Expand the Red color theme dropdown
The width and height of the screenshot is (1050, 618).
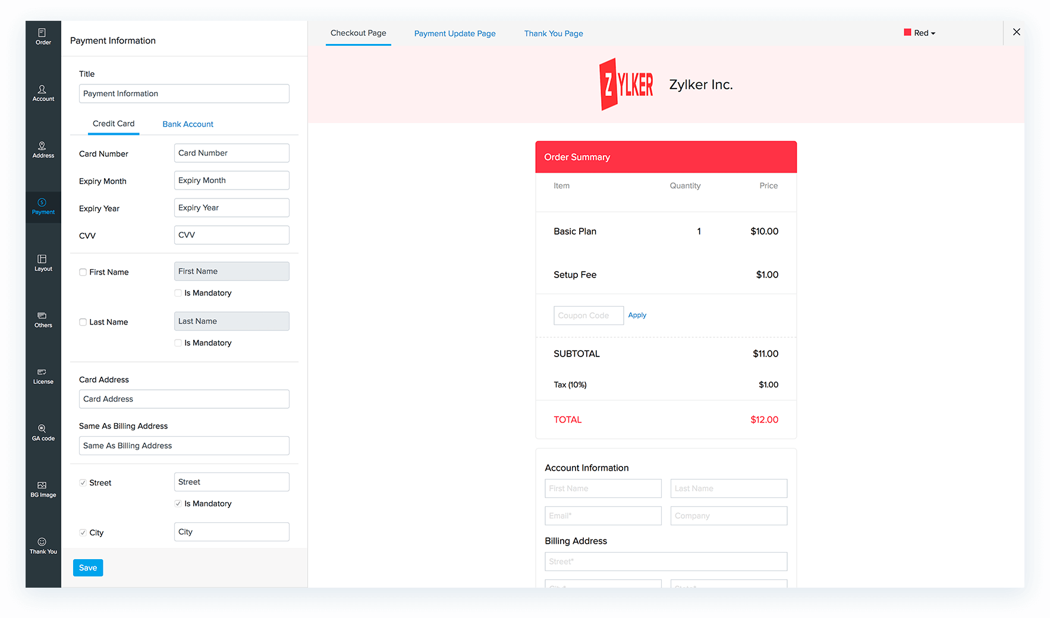pos(920,33)
